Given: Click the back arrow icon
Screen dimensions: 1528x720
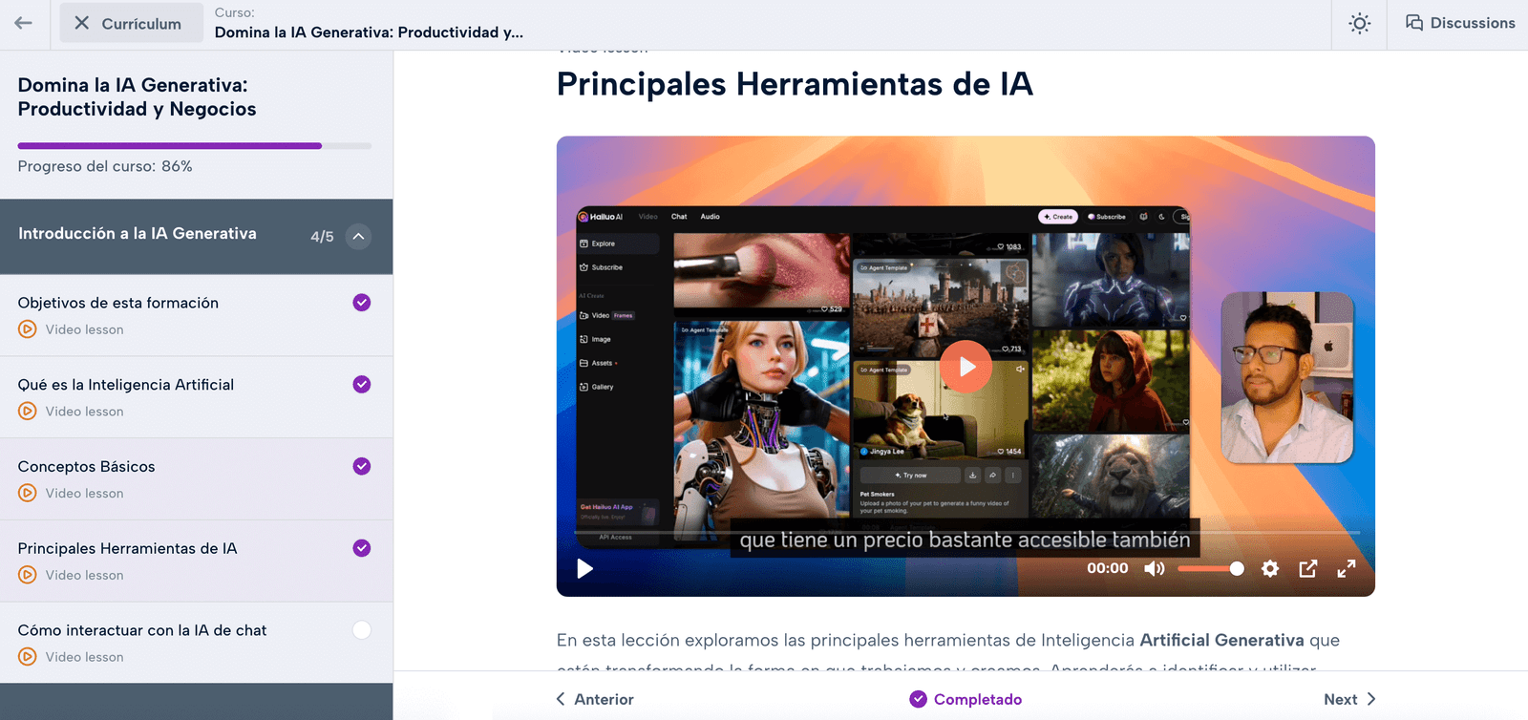Looking at the screenshot, I should click(x=24, y=23).
